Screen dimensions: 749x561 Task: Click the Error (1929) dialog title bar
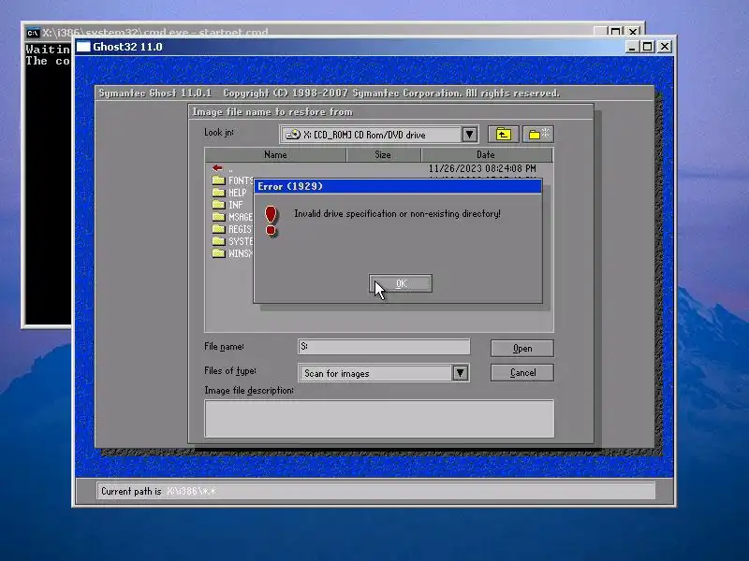point(397,186)
